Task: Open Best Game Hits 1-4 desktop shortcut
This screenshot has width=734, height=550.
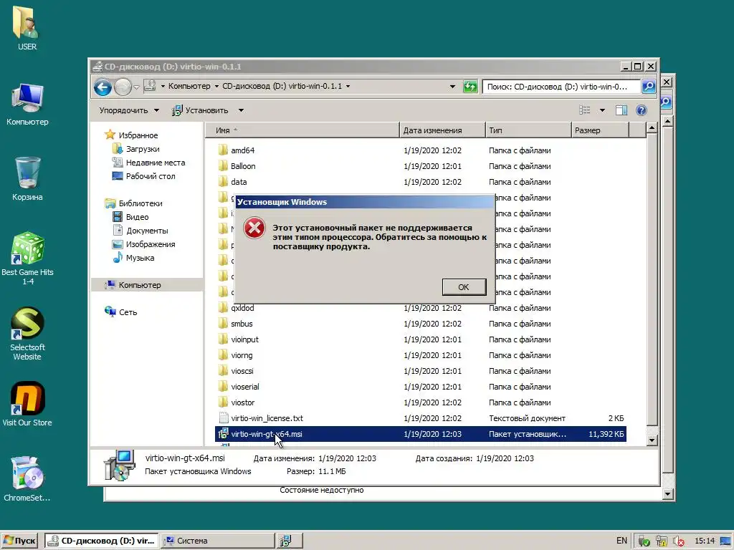Action: point(27,259)
